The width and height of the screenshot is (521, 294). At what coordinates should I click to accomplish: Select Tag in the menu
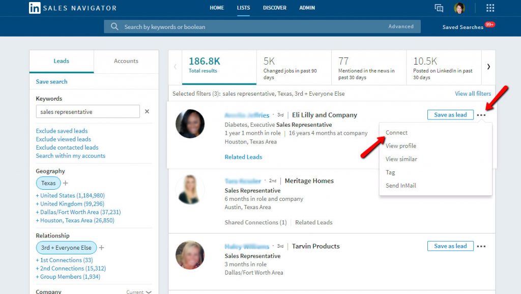pos(390,172)
